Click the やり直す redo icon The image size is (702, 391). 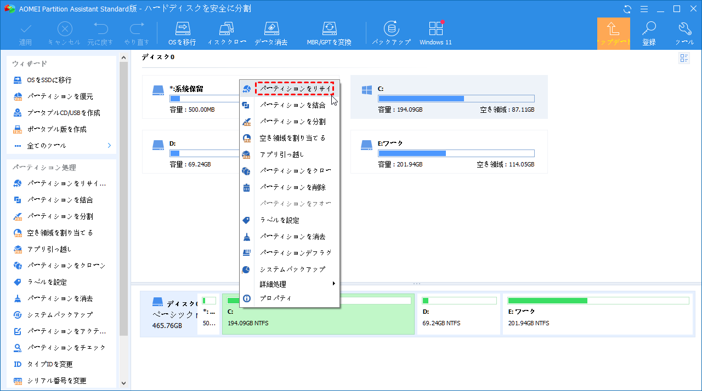(x=137, y=33)
